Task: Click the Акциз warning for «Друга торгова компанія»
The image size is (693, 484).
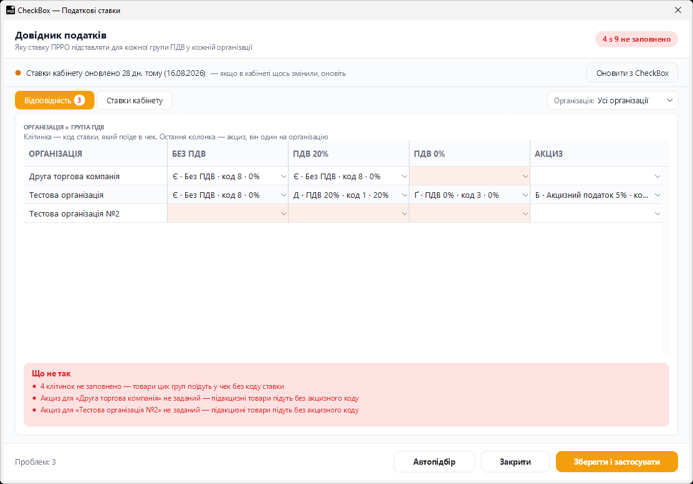Action: coord(199,398)
